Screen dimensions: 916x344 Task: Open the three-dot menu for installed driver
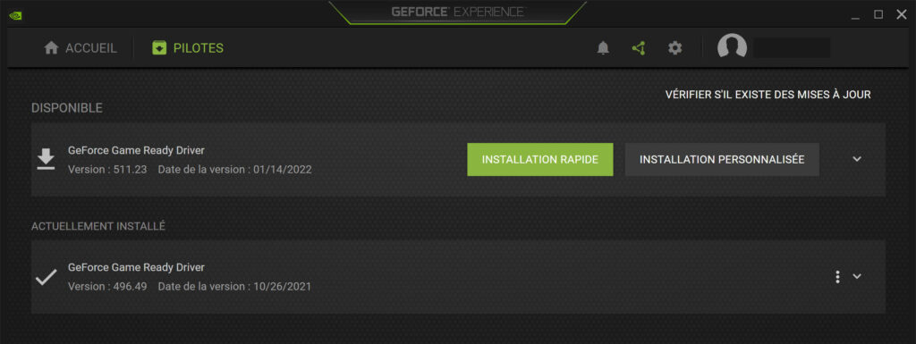pyautogui.click(x=837, y=277)
